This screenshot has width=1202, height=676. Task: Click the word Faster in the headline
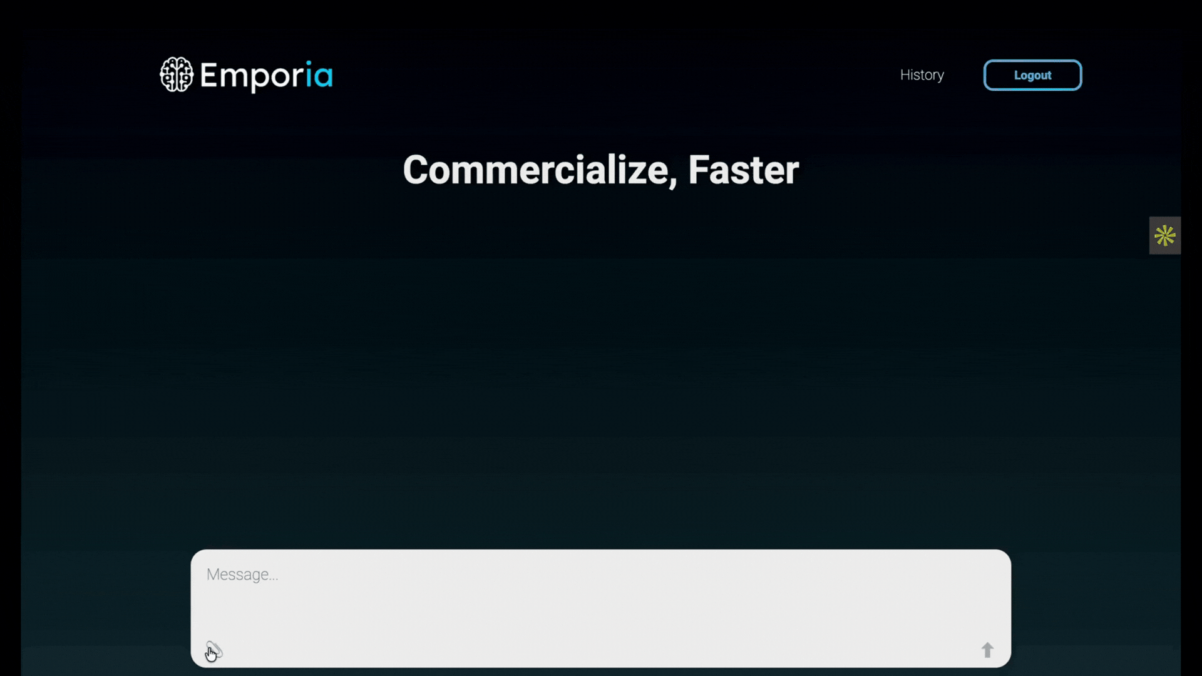tap(743, 170)
